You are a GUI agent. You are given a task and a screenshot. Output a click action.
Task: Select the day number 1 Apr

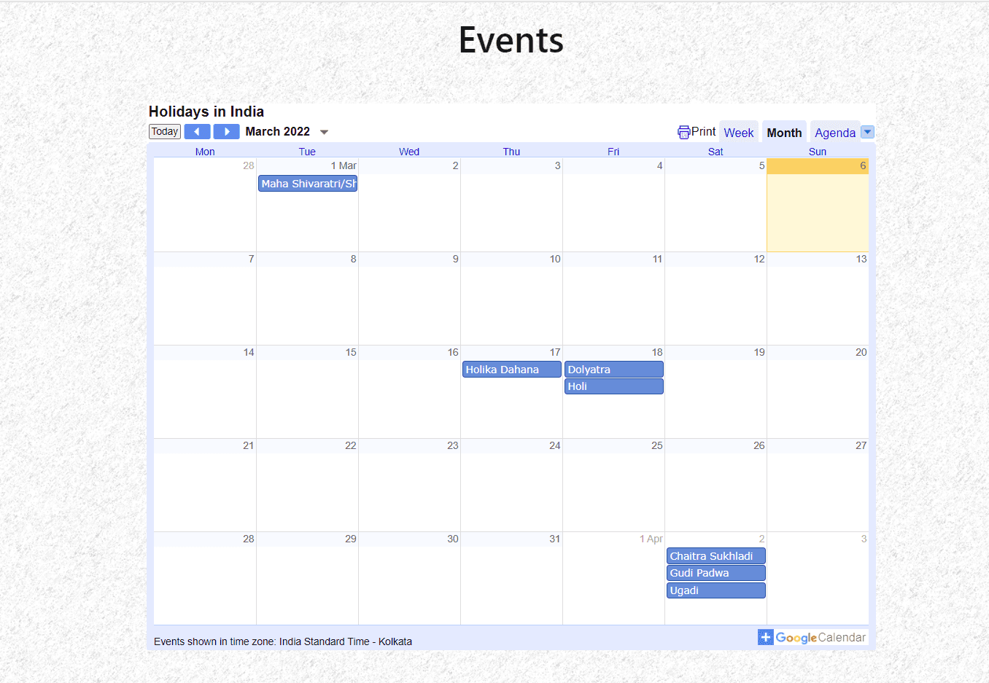[651, 539]
